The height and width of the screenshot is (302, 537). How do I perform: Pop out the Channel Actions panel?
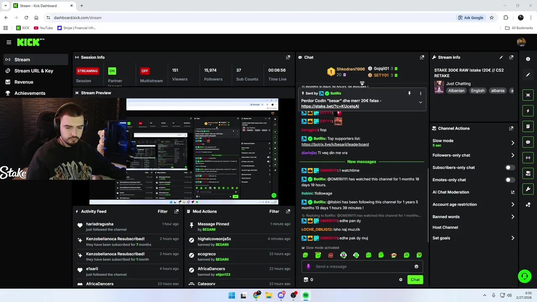coord(511,128)
